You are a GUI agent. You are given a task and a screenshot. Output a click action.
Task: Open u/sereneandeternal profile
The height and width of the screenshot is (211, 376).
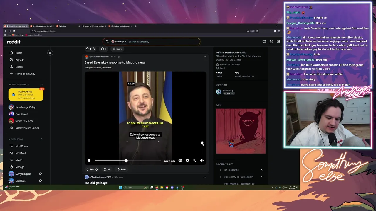(x=99, y=57)
